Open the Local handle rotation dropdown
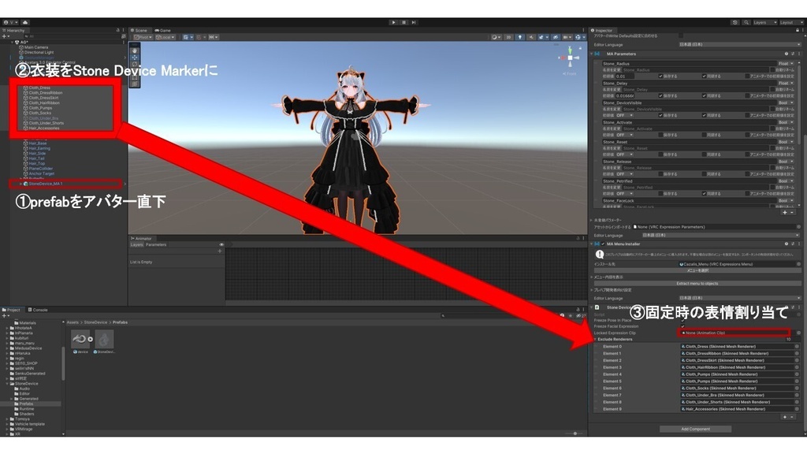Viewport: 807px width, 454px height. [x=165, y=37]
